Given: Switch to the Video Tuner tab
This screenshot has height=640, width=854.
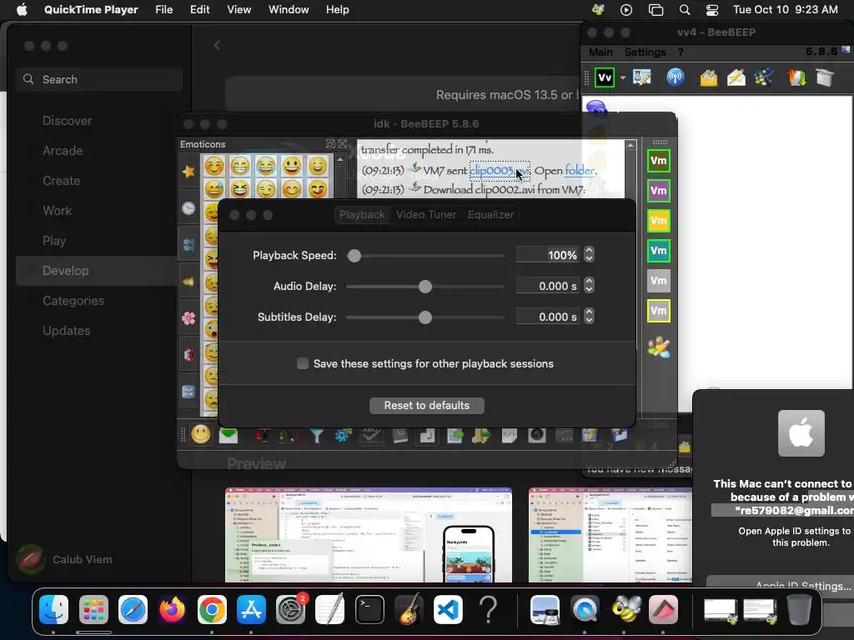Looking at the screenshot, I should [426, 215].
